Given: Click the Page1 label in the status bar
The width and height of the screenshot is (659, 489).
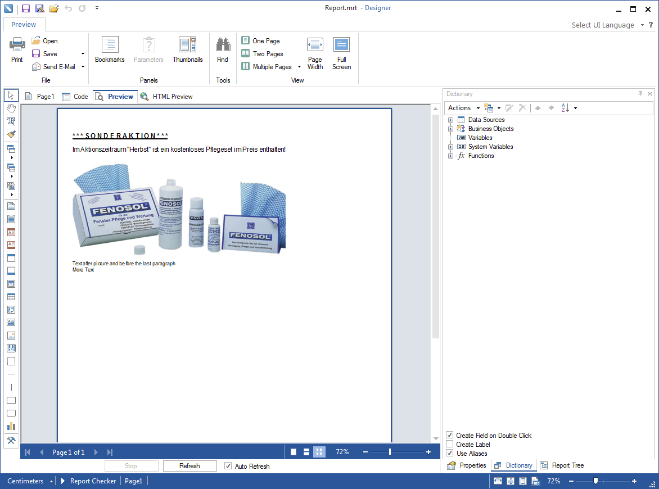Looking at the screenshot, I should pyautogui.click(x=134, y=481).
